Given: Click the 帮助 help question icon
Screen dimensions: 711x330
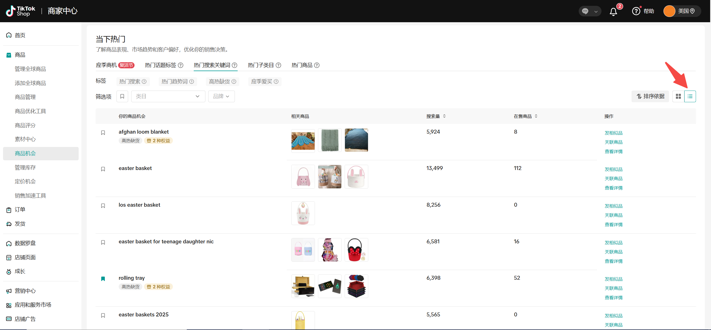Looking at the screenshot, I should click(636, 11).
